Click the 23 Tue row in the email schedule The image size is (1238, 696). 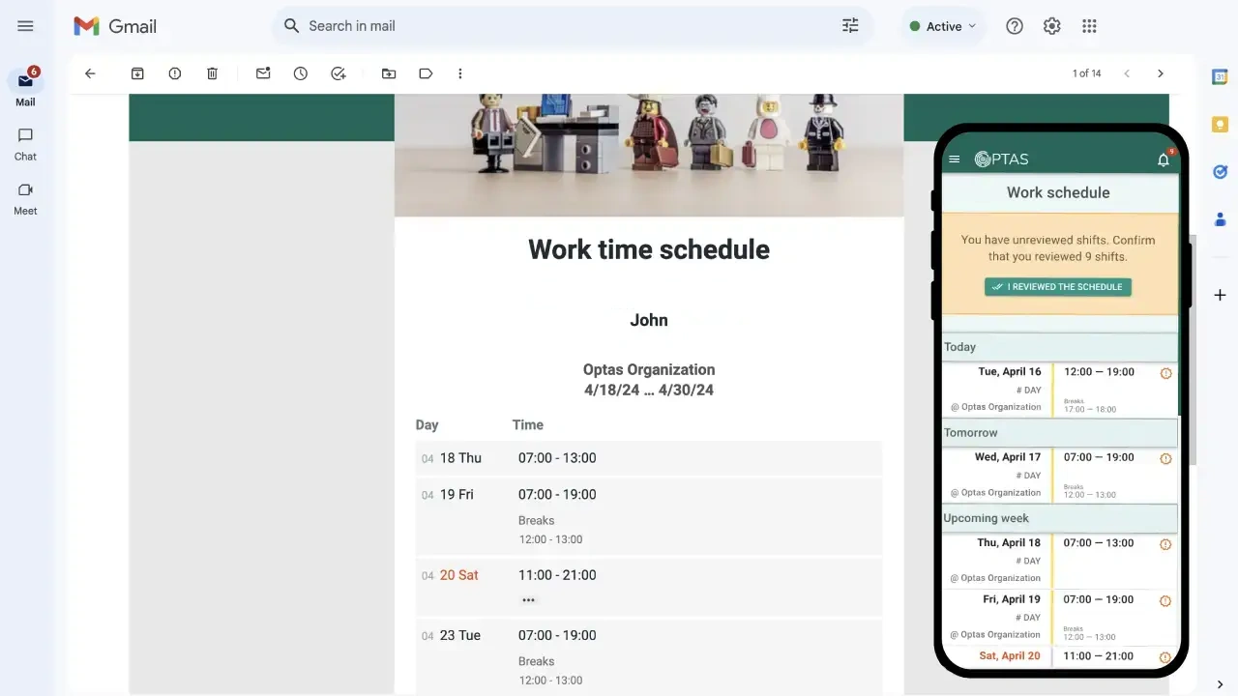click(x=649, y=656)
